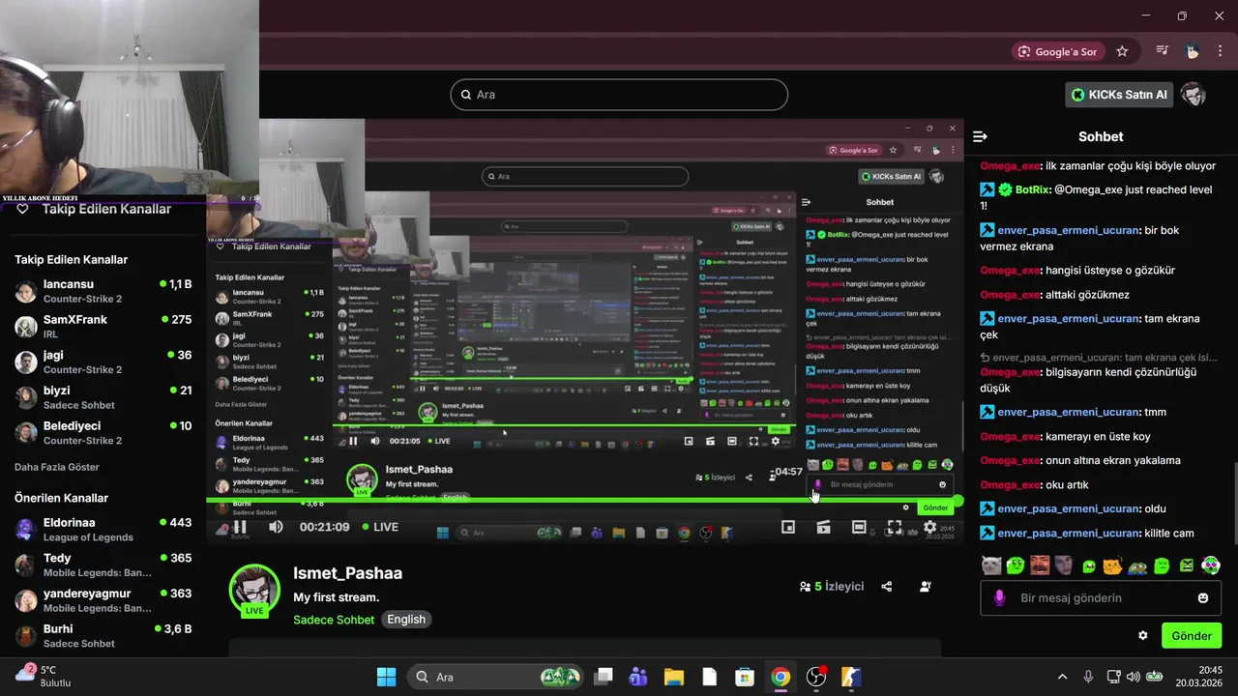Mute the stream player volume
This screenshot has height=696, width=1238.
coord(276,527)
